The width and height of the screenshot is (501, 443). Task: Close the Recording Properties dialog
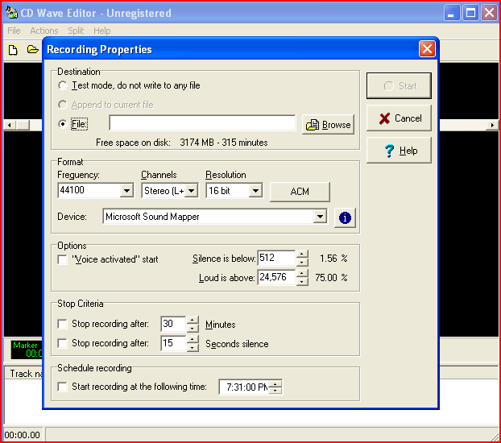427,49
